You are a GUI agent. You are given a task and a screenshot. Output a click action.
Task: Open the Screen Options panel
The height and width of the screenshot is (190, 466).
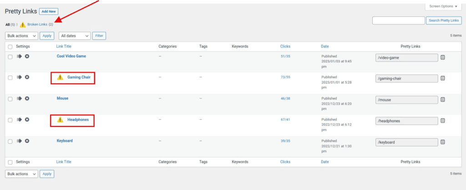pyautogui.click(x=443, y=6)
